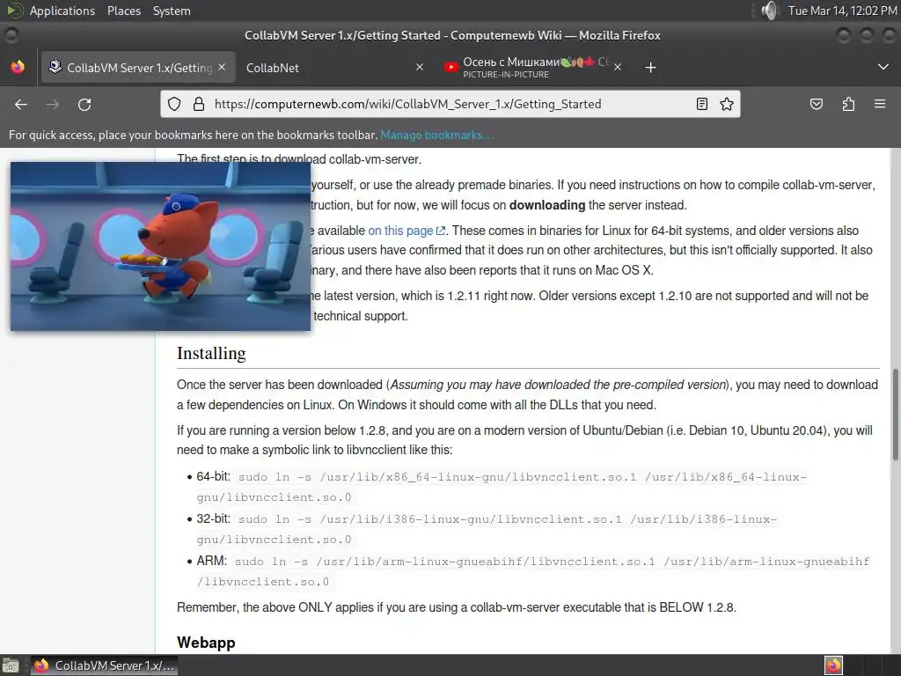Viewport: 901px width, 676px height.
Task: Click the page vertical scrollbar thumb
Action: pos(895,414)
